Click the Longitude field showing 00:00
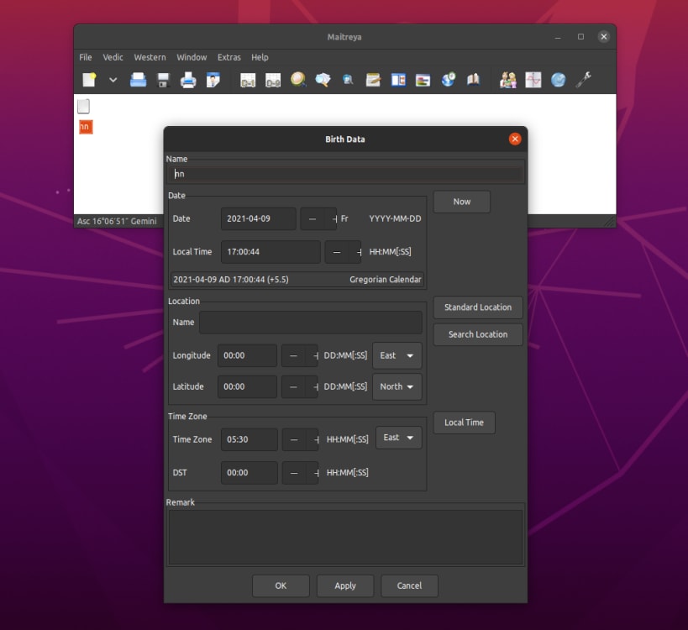The image size is (688, 630). pos(247,355)
